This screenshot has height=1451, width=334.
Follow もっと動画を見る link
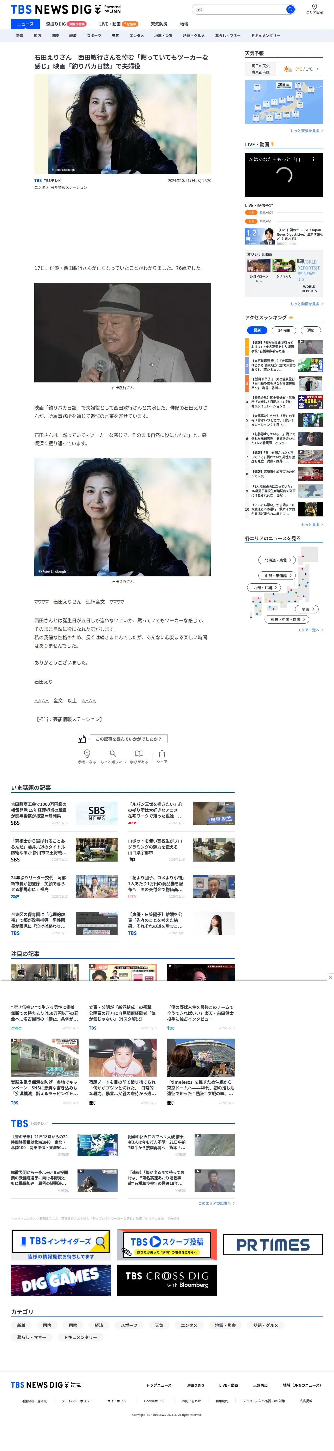[x=306, y=304]
